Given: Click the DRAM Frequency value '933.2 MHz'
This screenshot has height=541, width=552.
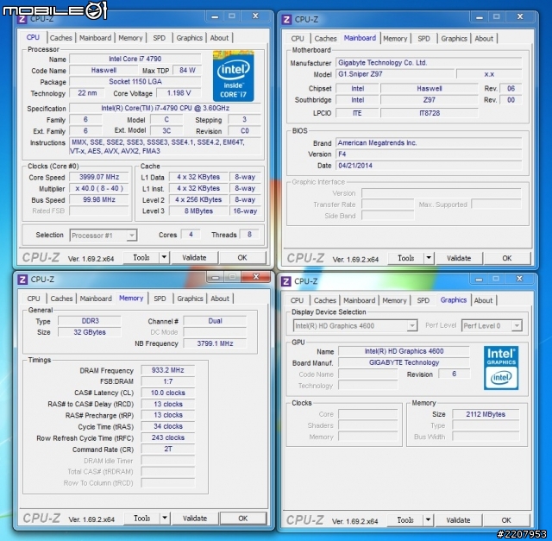Looking at the screenshot, I should click(x=168, y=370).
